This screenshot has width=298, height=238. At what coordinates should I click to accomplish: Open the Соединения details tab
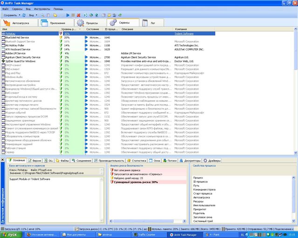(81, 160)
